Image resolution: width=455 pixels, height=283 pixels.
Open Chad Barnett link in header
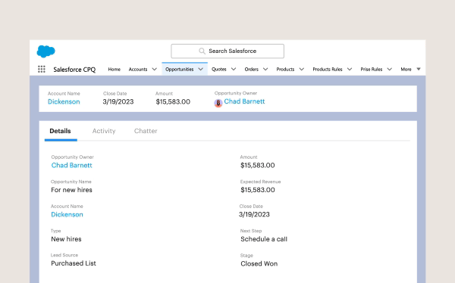click(244, 101)
